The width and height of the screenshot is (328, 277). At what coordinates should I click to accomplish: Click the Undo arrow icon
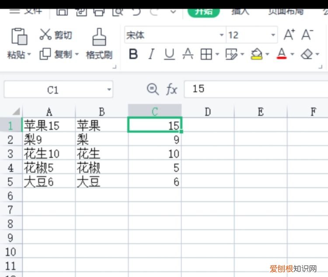coord(136,12)
